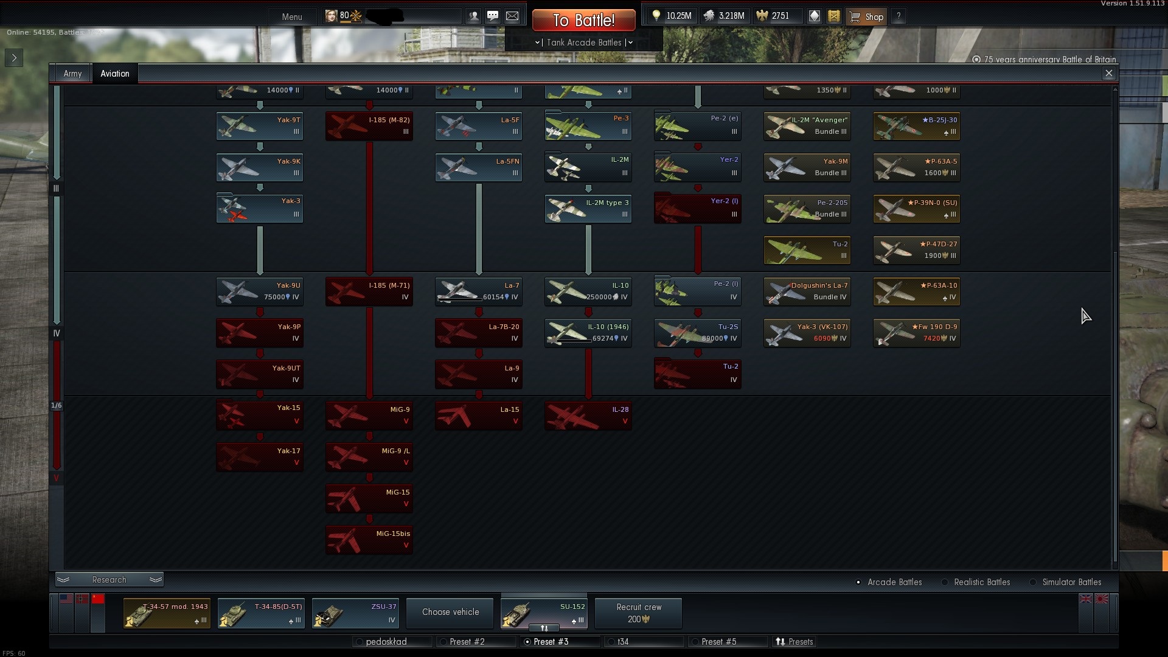Viewport: 1168px width, 657px height.
Task: Click the To Battle! button
Action: pos(584,20)
